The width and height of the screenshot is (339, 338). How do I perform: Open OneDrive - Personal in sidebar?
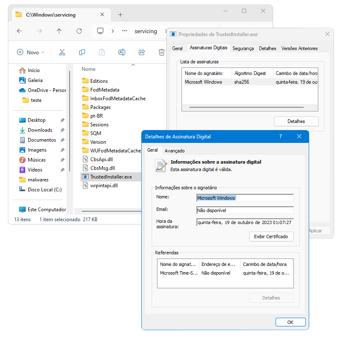click(42, 90)
